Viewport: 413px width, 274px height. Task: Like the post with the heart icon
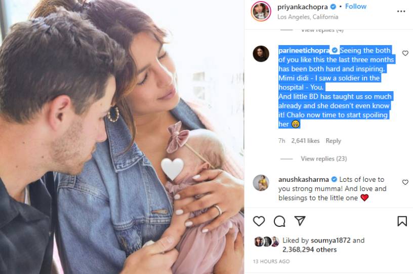tap(259, 221)
